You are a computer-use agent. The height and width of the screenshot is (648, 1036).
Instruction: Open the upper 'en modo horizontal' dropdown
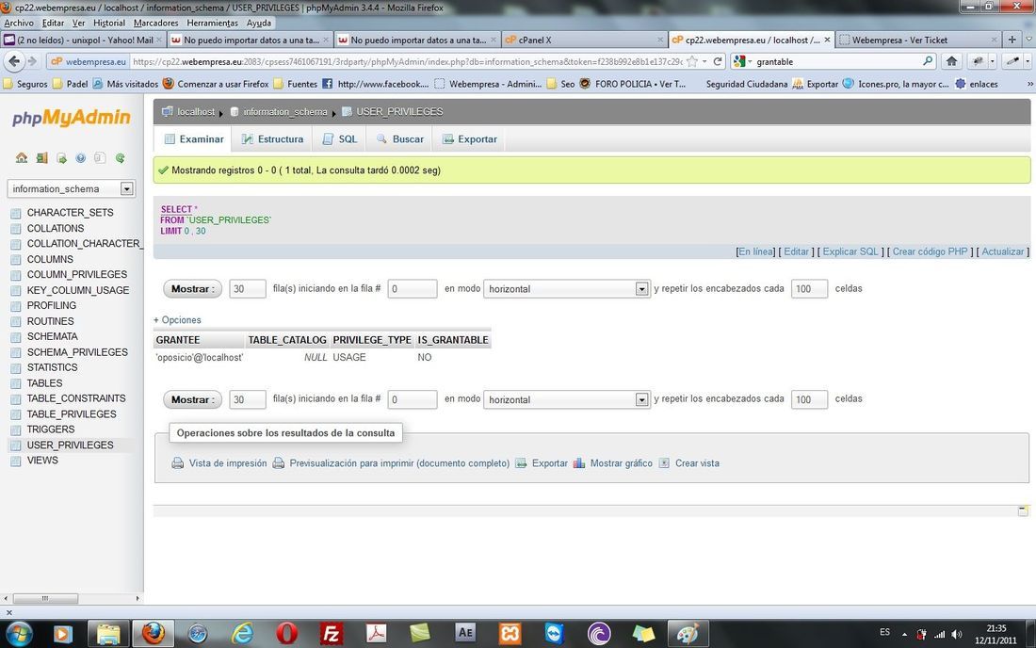640,288
